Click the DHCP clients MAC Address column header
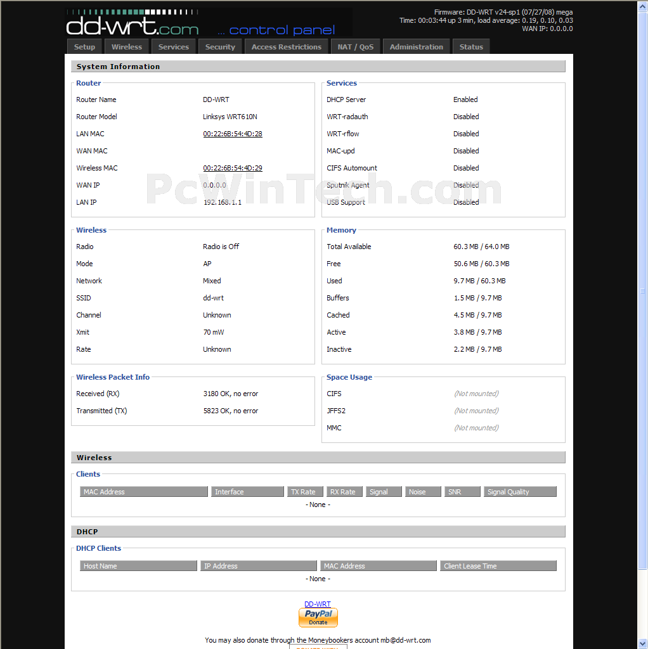 point(379,566)
